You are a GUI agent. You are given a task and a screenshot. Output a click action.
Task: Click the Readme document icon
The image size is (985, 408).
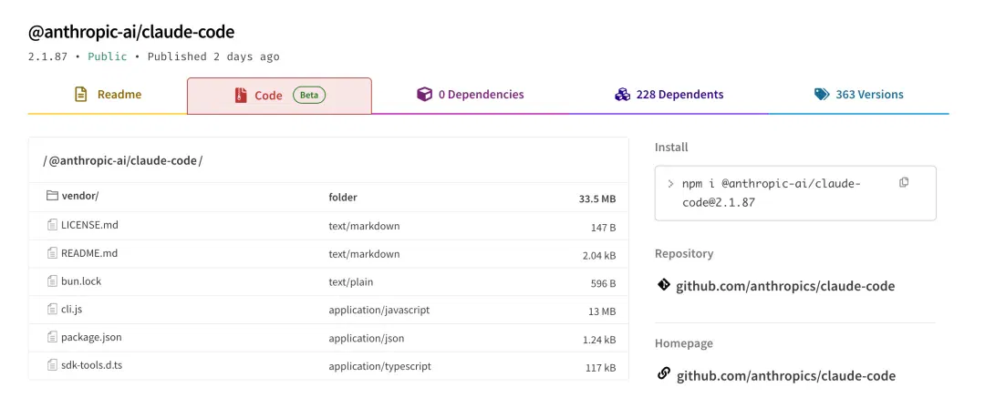pos(80,95)
